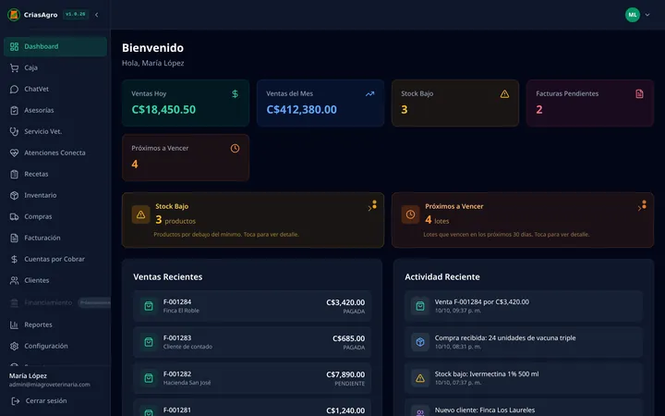Click the Asesorías clipboard check icon

point(15,110)
